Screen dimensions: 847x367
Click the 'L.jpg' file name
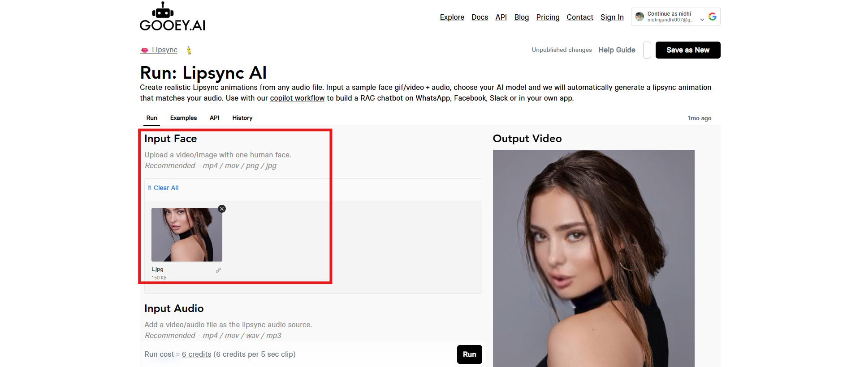coord(157,270)
